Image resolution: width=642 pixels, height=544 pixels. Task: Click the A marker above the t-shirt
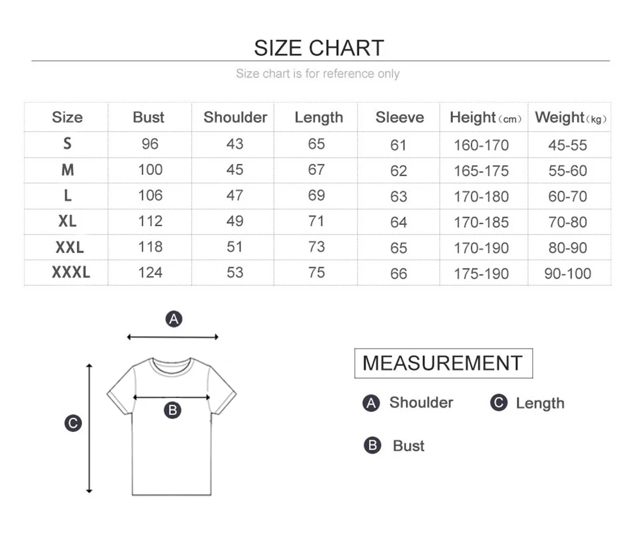174,318
